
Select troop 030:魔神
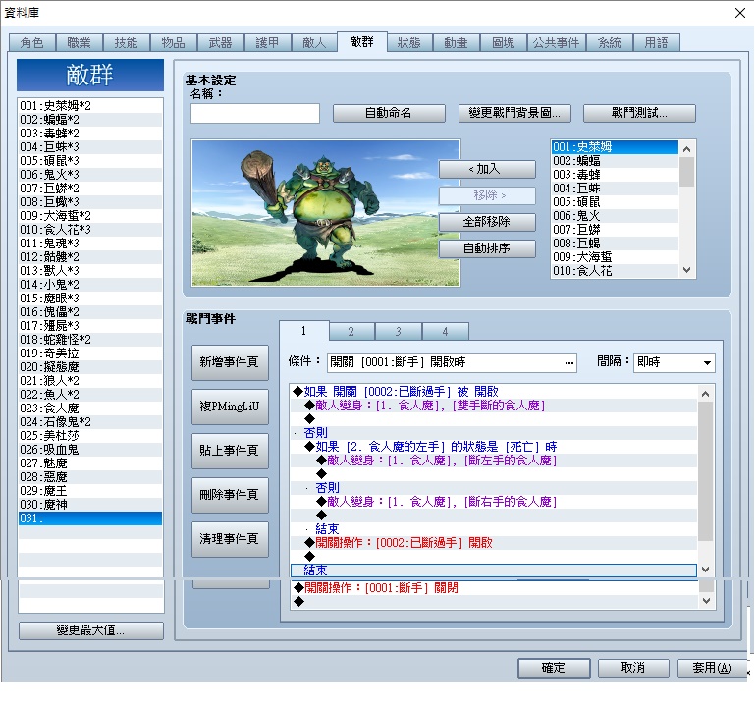pos(90,505)
